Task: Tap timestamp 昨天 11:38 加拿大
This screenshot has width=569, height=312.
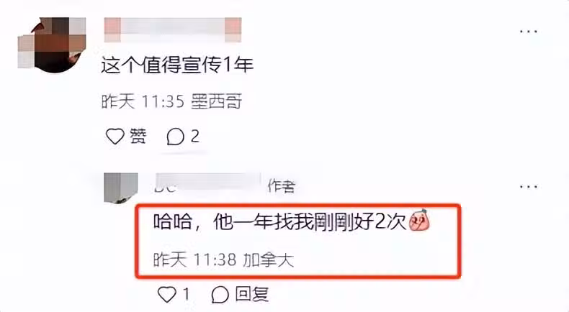Action: [x=223, y=260]
